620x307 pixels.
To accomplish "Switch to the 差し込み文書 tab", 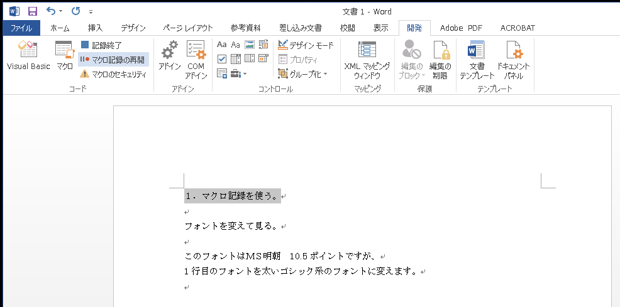I will click(x=301, y=28).
